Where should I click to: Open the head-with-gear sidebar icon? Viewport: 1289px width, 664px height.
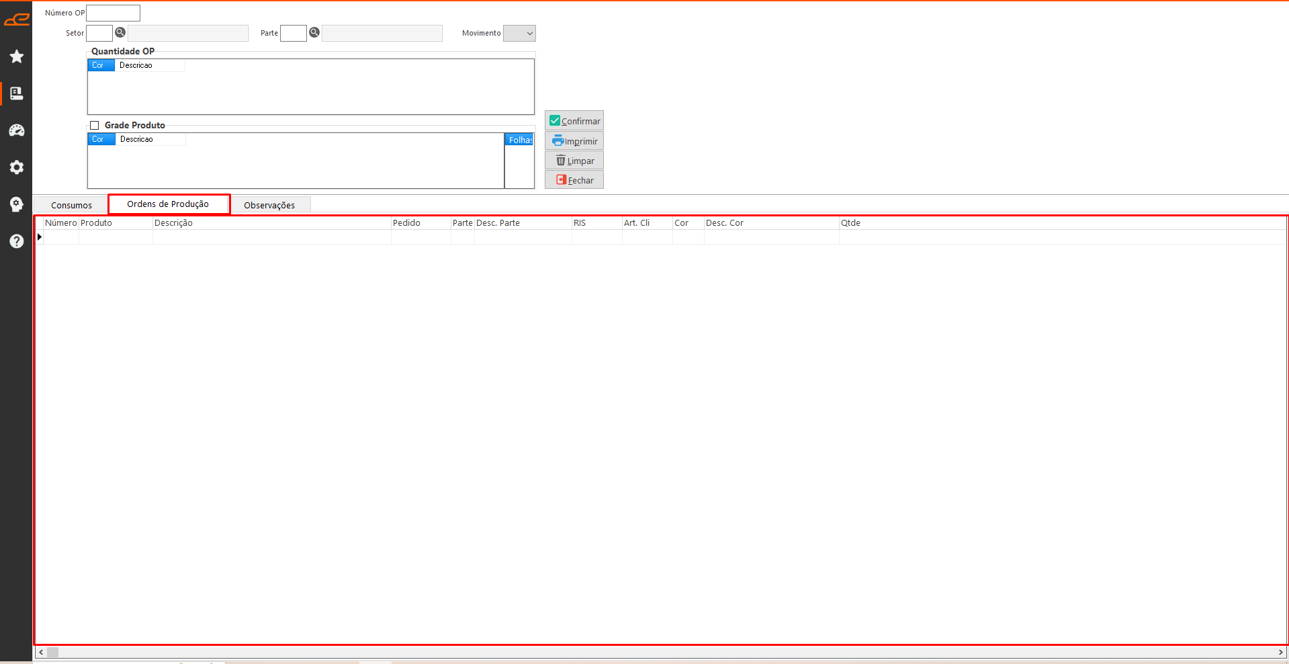17,204
